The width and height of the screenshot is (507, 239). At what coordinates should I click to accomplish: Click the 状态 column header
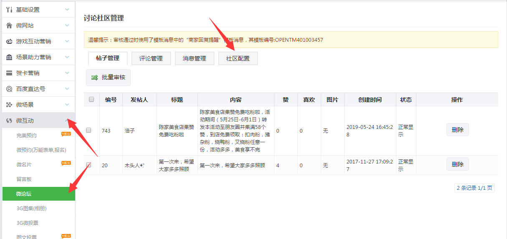406,100
